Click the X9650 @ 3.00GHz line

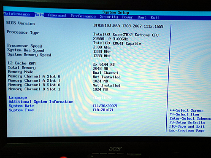[x=111, y=39]
